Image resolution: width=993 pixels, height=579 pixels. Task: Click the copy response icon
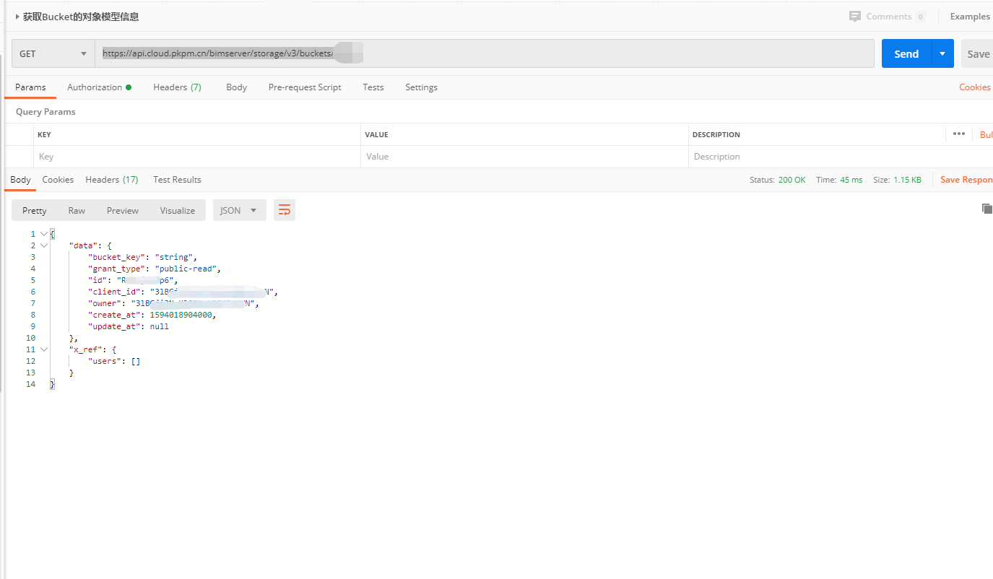987,209
